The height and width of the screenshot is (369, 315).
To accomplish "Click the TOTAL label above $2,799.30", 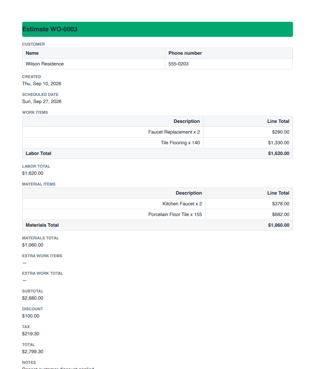I will point(29,345).
